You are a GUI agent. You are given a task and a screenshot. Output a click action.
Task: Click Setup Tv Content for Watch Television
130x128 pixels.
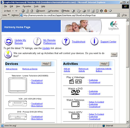point(96,102)
